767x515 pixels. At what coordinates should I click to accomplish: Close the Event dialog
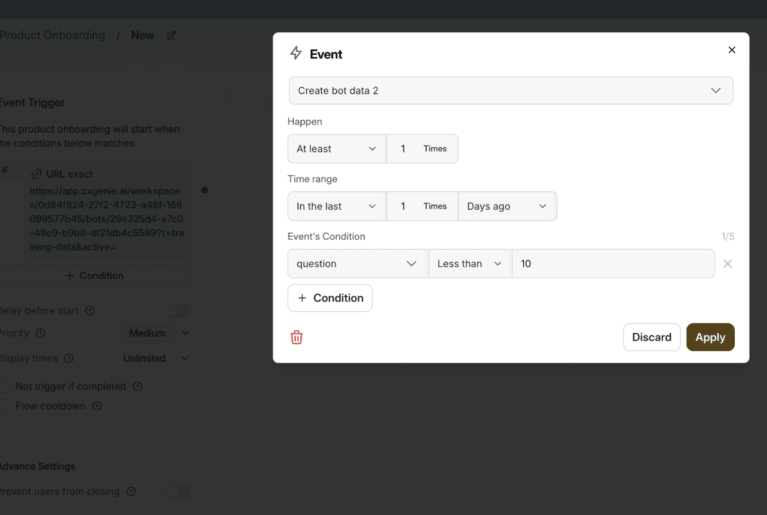pos(732,50)
